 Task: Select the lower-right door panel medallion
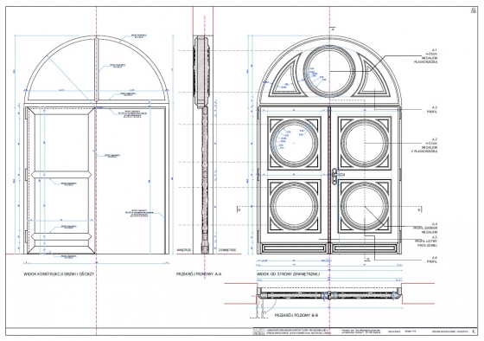click(365, 206)
